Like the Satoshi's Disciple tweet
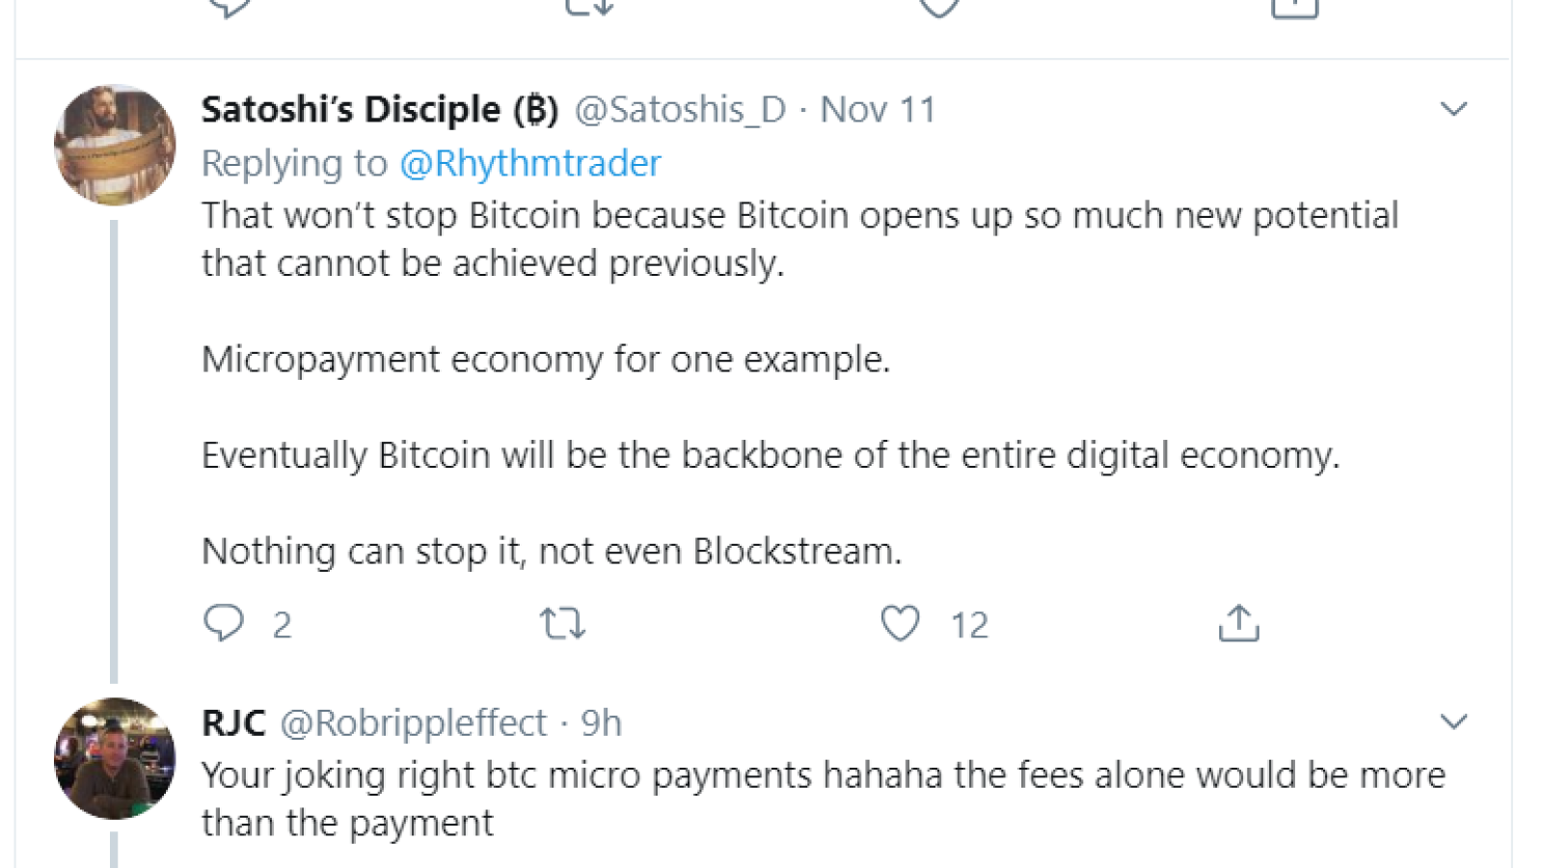Image resolution: width=1543 pixels, height=868 pixels. (901, 623)
